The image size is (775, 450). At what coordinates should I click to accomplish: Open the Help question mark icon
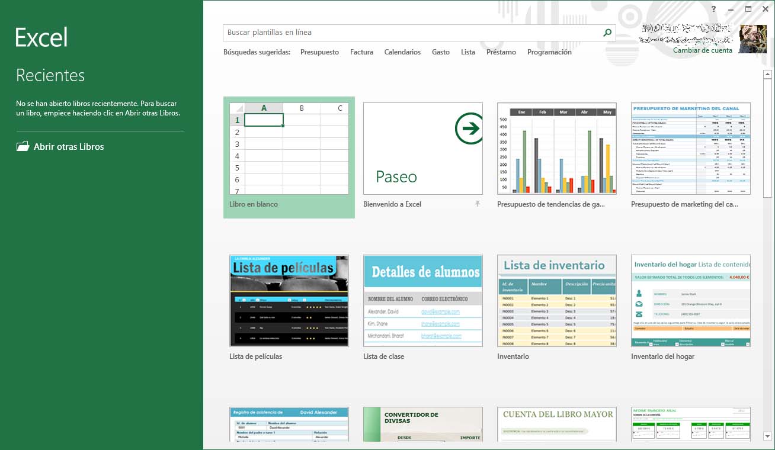coord(714,9)
